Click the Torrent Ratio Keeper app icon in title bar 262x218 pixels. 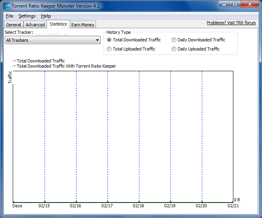click(6, 6)
